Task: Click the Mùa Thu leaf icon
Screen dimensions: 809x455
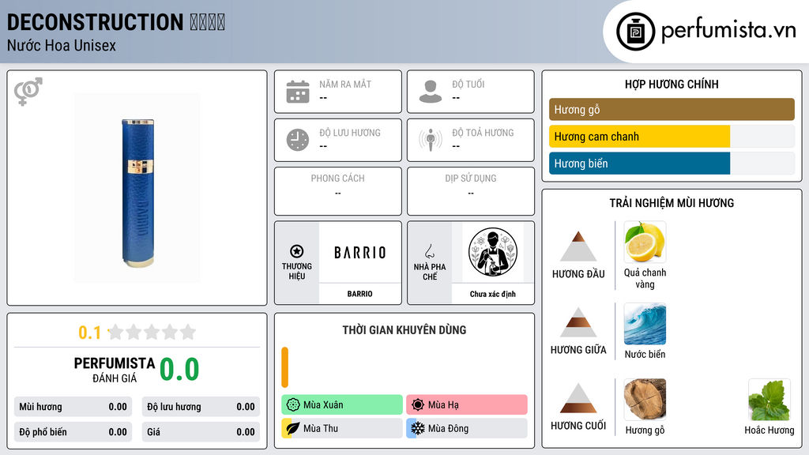Action: (x=293, y=428)
